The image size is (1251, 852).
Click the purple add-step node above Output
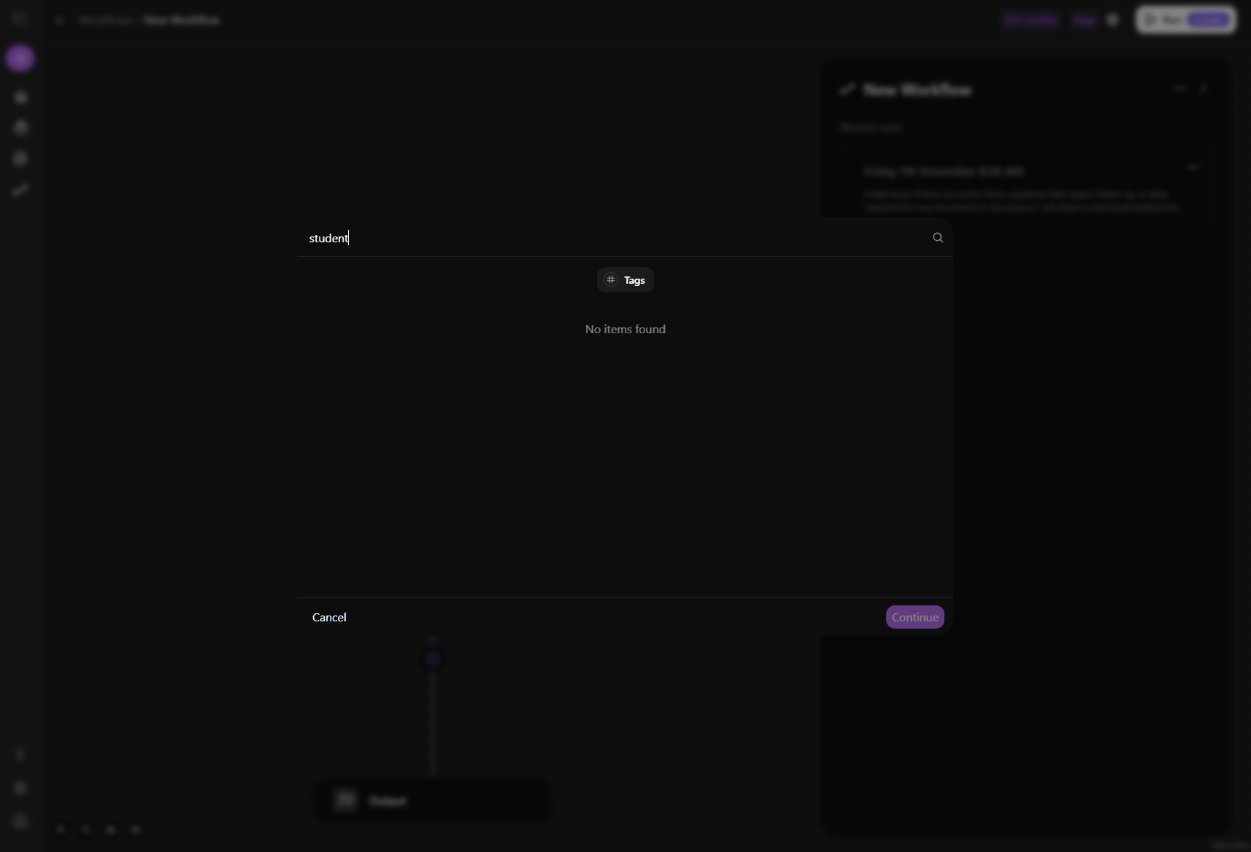click(433, 659)
